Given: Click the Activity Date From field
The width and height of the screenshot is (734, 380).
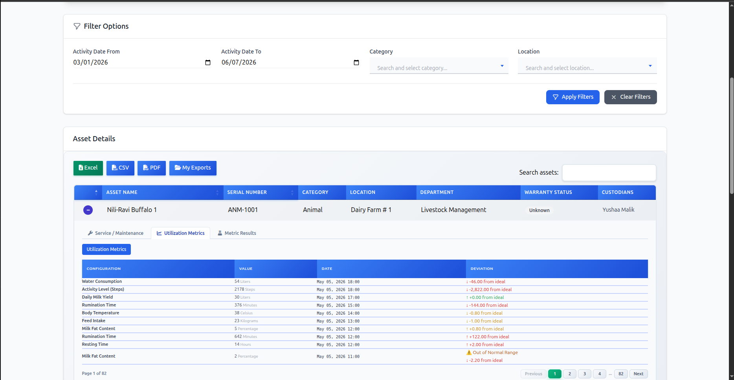Looking at the screenshot, I should coord(142,63).
